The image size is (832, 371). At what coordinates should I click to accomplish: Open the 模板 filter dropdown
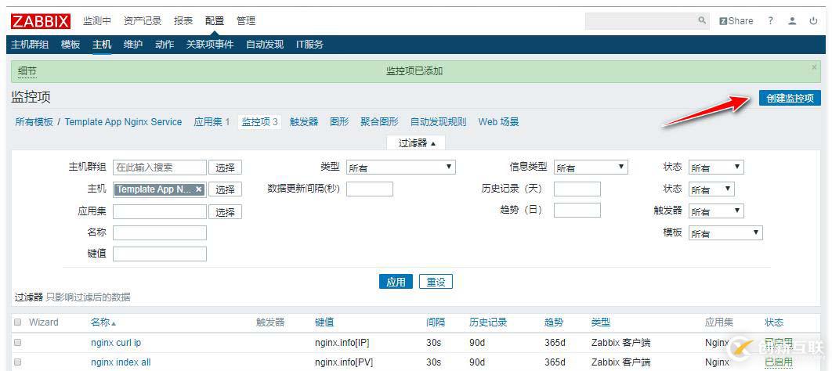pyautogui.click(x=726, y=233)
